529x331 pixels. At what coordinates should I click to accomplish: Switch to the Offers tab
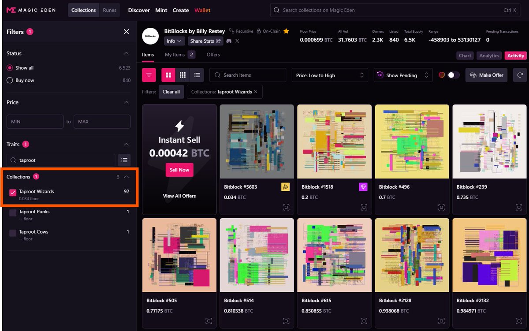point(213,55)
